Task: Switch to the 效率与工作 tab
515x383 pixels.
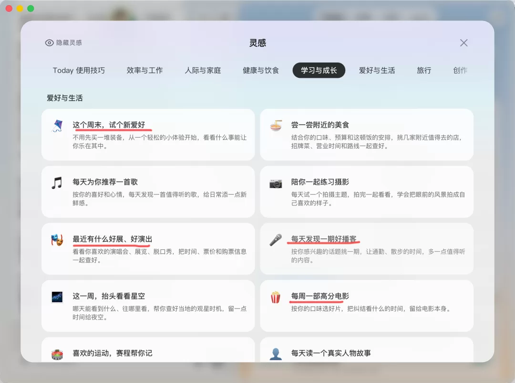Action: coord(145,70)
